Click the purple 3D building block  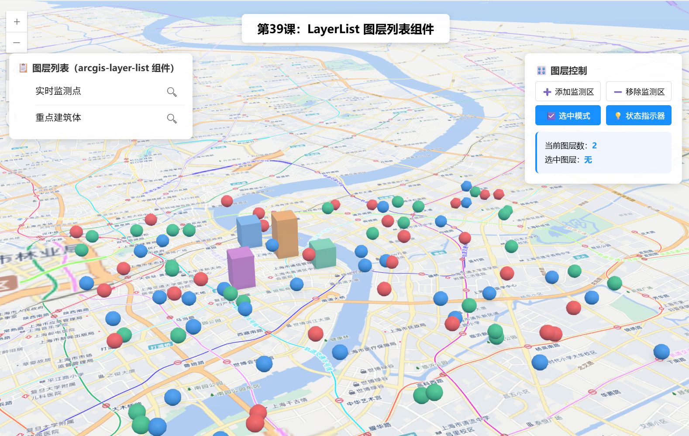(x=241, y=267)
